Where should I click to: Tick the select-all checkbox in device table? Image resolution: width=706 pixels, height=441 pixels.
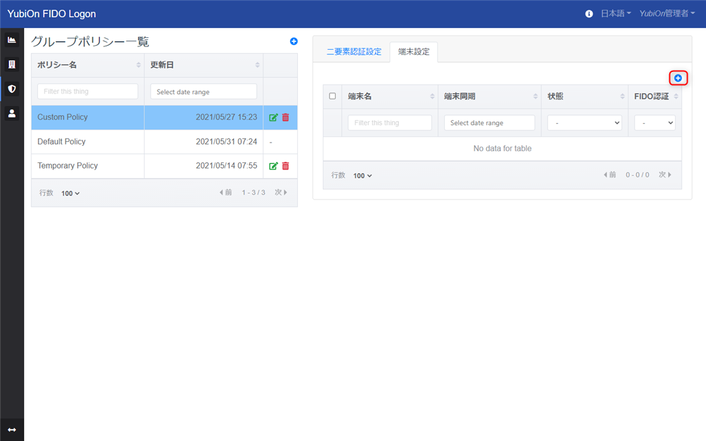pyautogui.click(x=332, y=96)
